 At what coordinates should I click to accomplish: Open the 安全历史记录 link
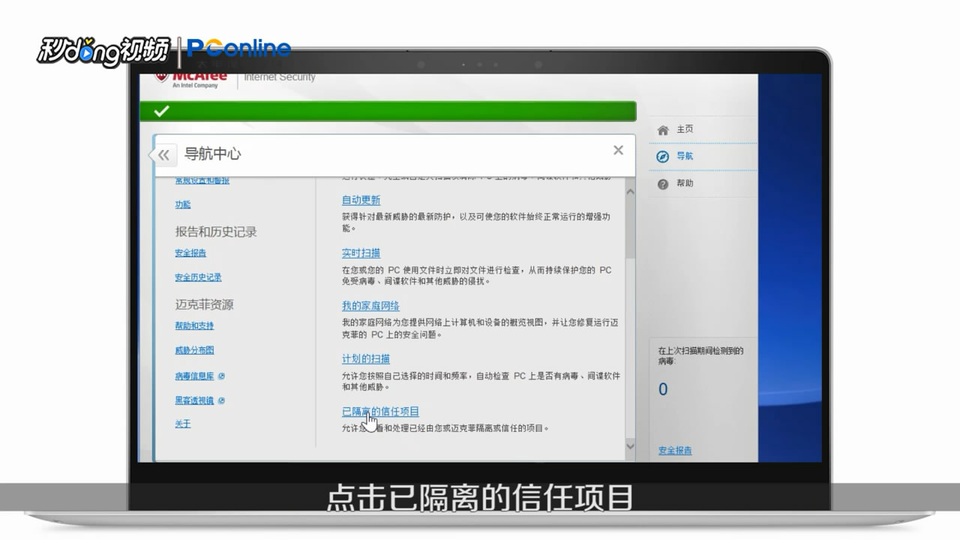click(x=199, y=277)
